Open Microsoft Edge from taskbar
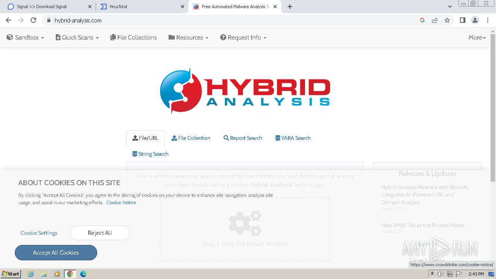Screen dimensions: 496x279 (x=83, y=274)
